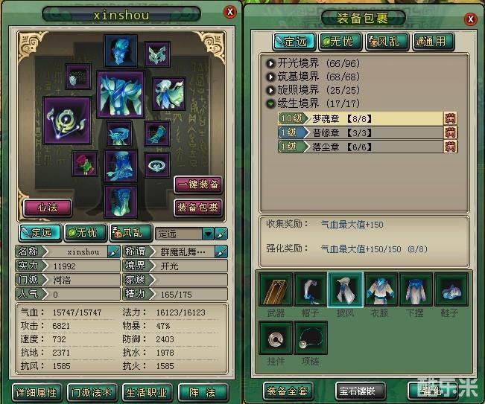485x404 pixels.
Task: Switch to 通用 tab in equipment bag
Action: click(434, 42)
